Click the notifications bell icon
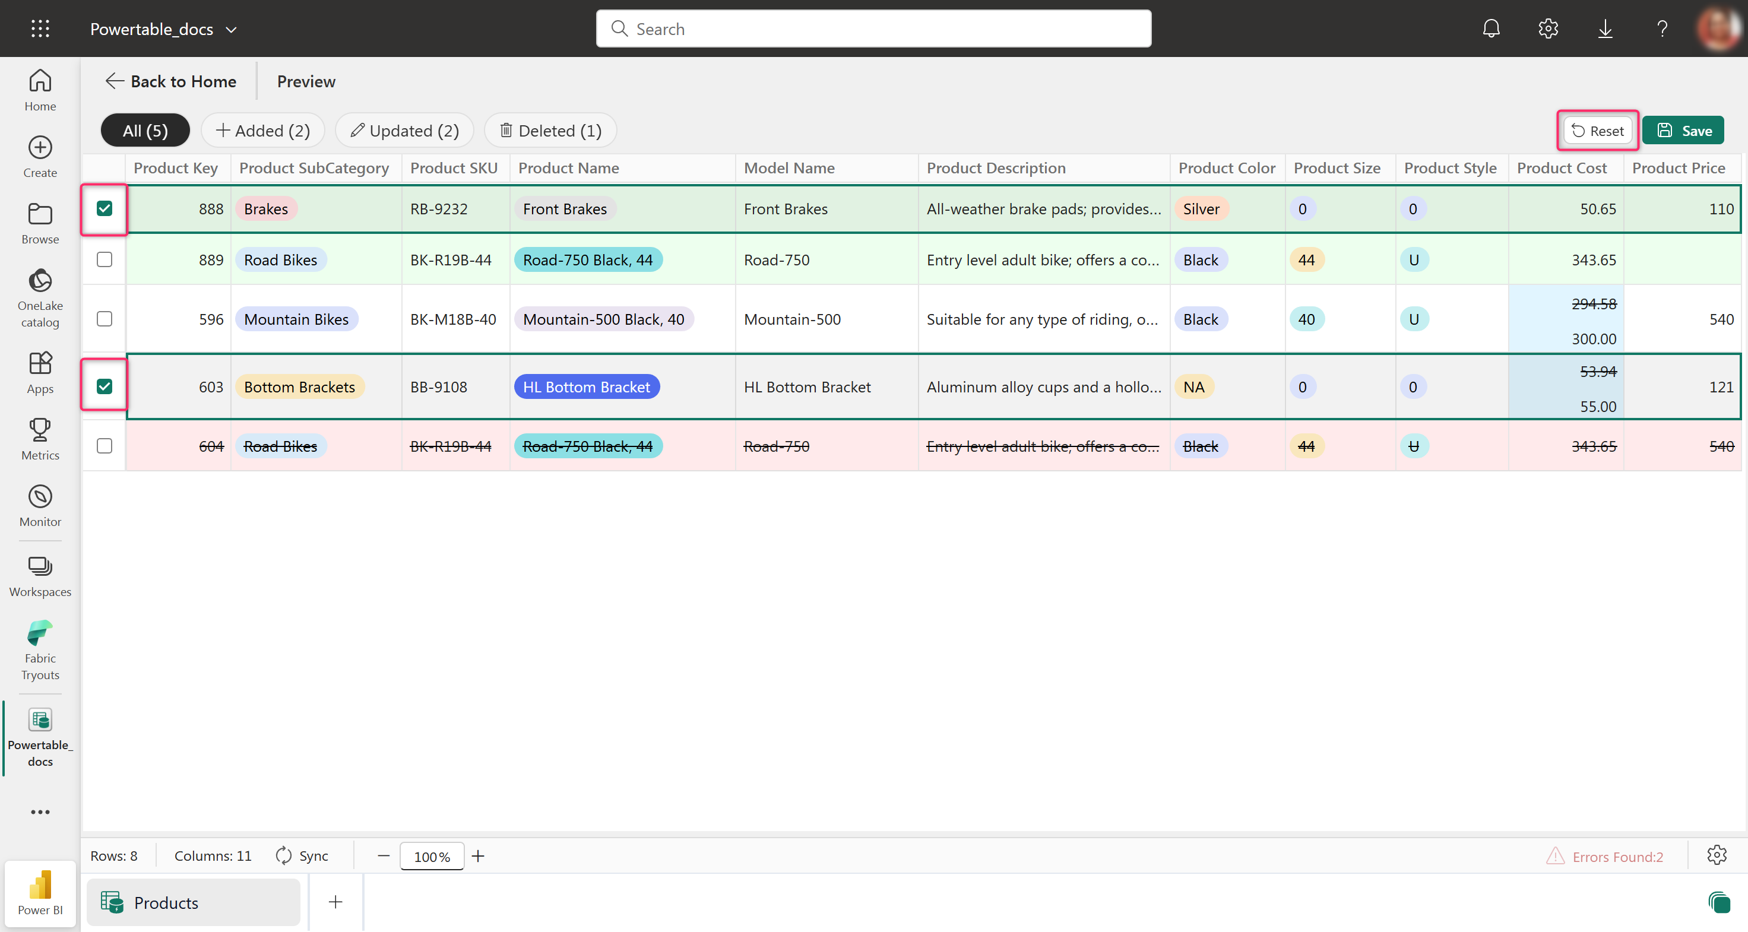The image size is (1748, 932). (1491, 28)
